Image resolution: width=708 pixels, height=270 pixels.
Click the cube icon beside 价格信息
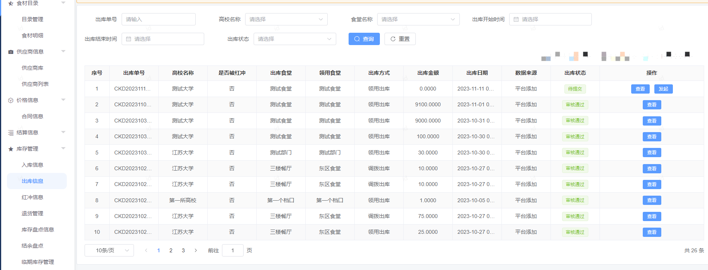coord(11,100)
